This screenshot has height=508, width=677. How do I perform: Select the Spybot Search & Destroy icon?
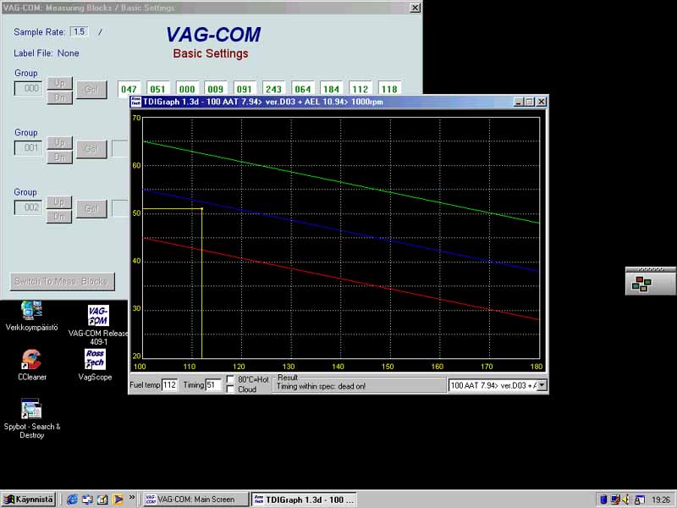pyautogui.click(x=31, y=409)
